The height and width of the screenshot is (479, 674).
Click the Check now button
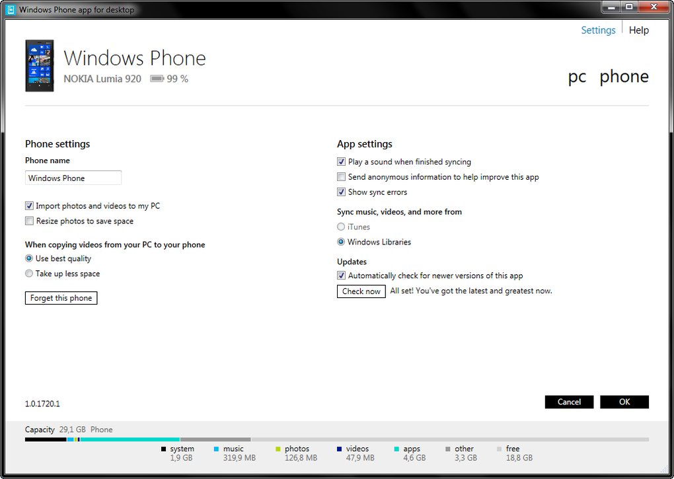(x=361, y=291)
